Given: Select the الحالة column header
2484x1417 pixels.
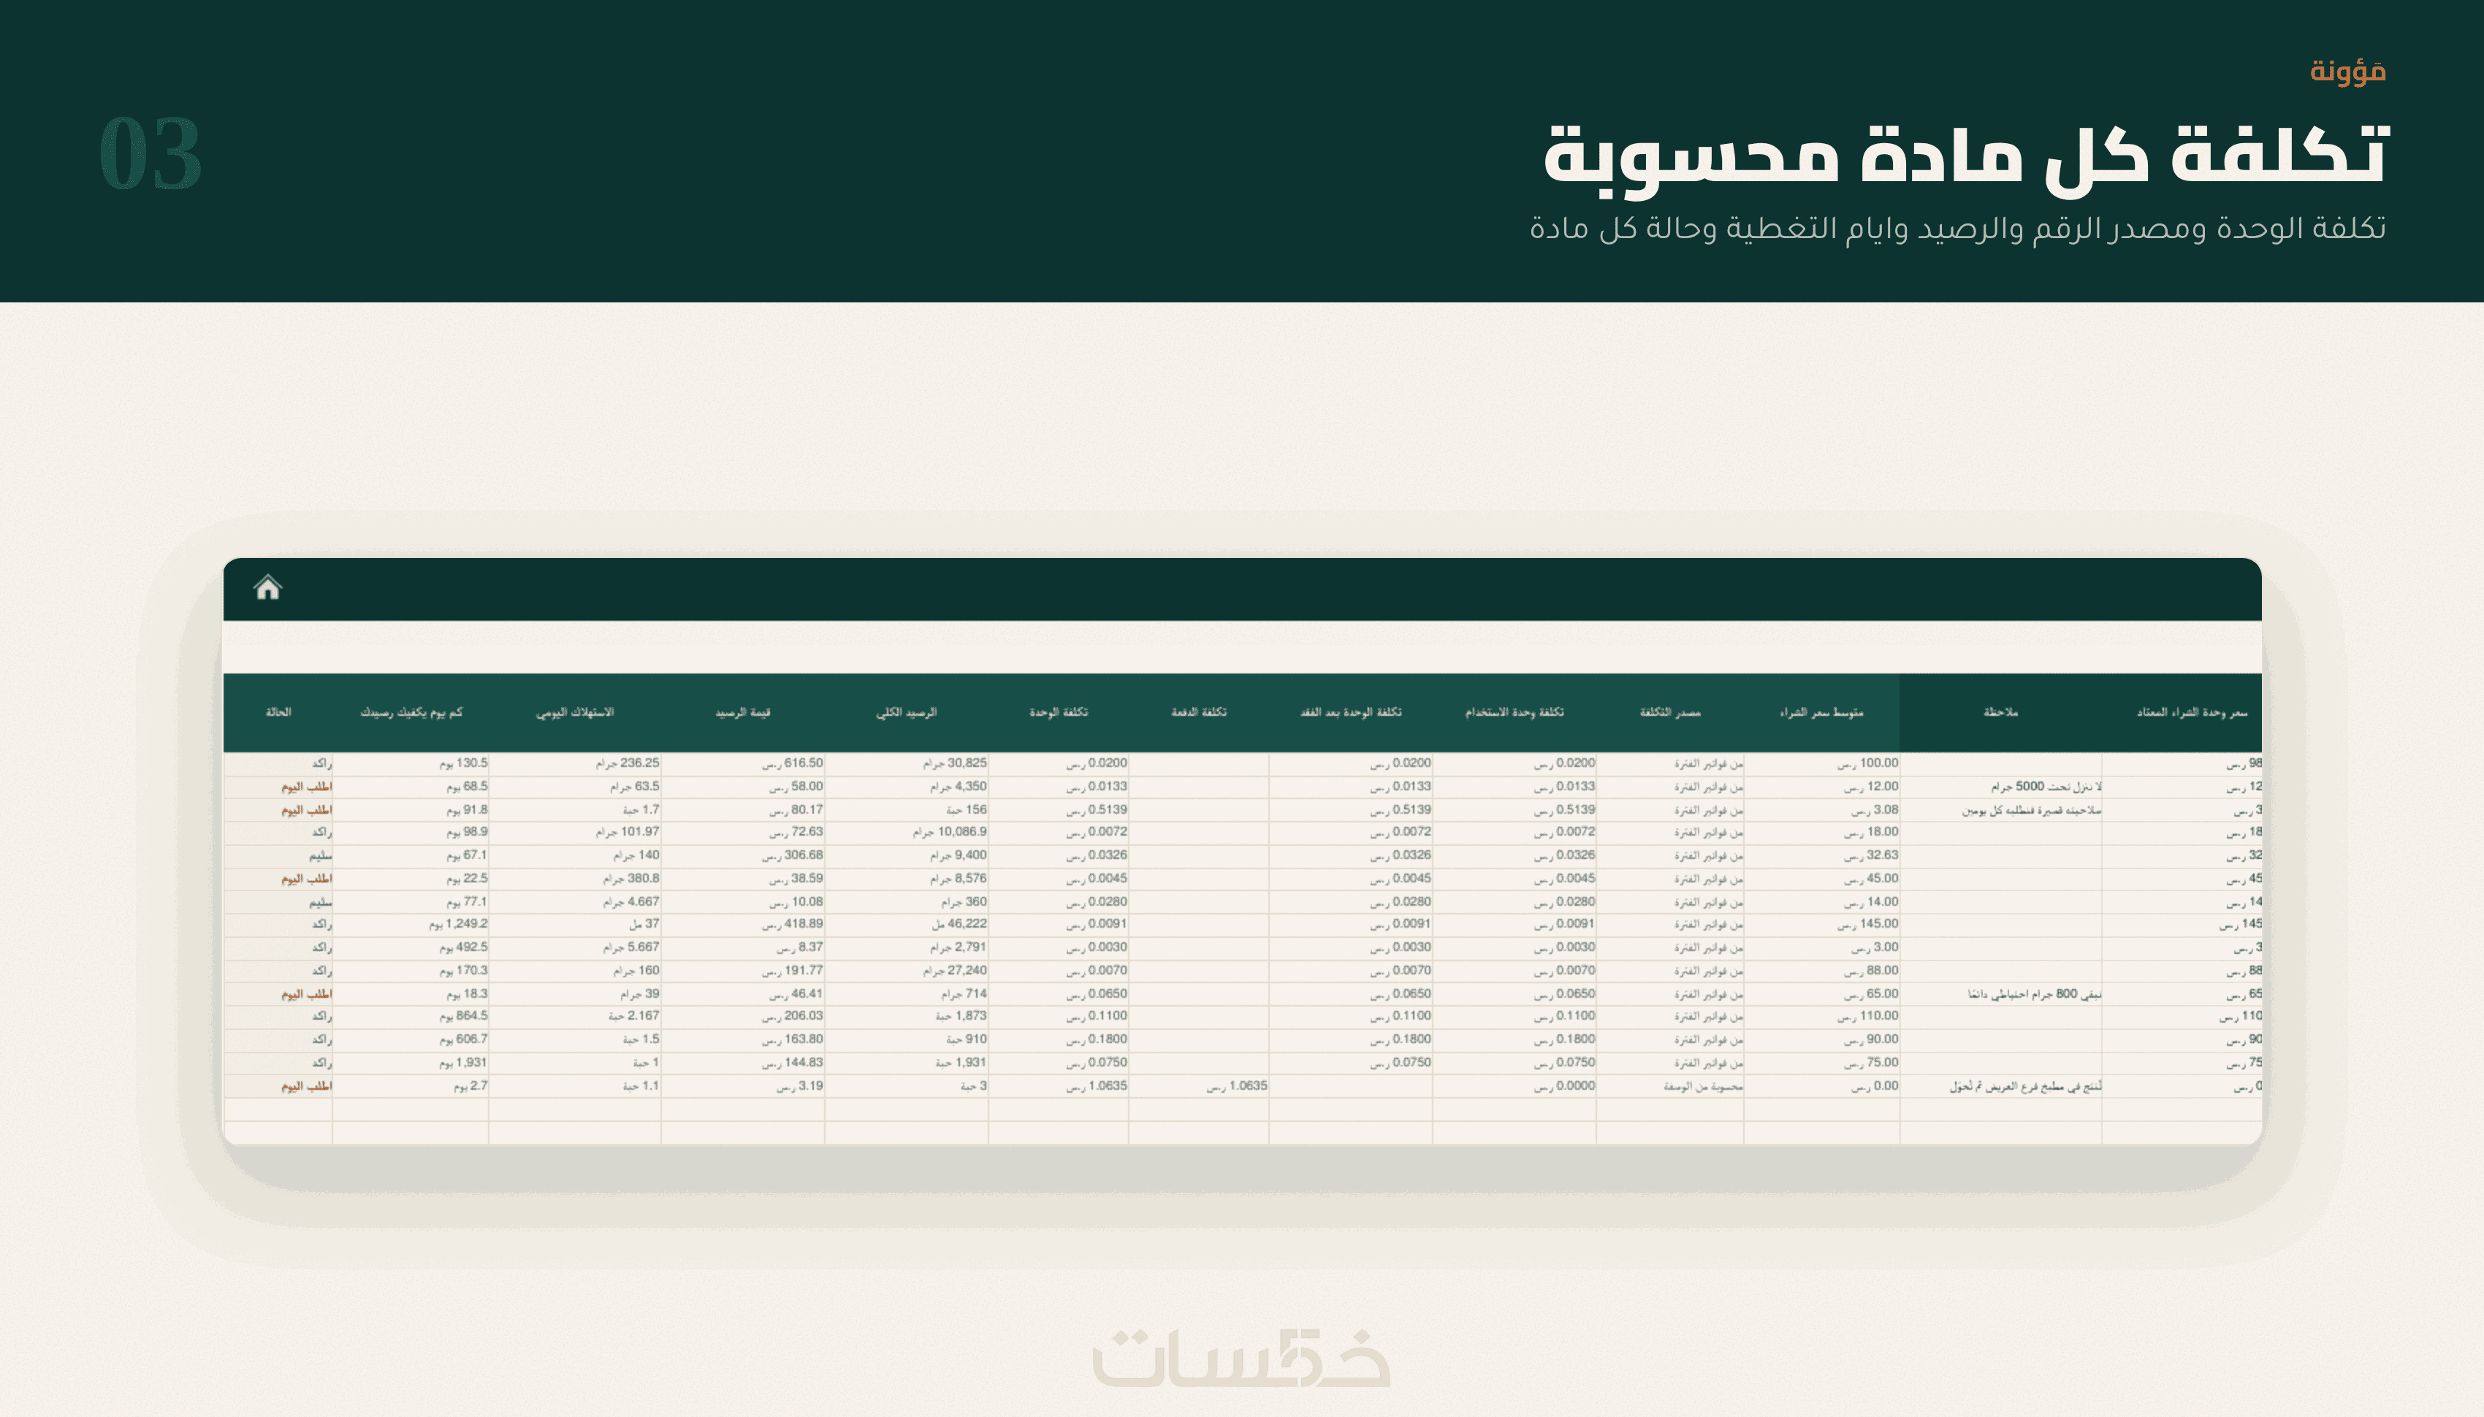Looking at the screenshot, I should tap(278, 712).
